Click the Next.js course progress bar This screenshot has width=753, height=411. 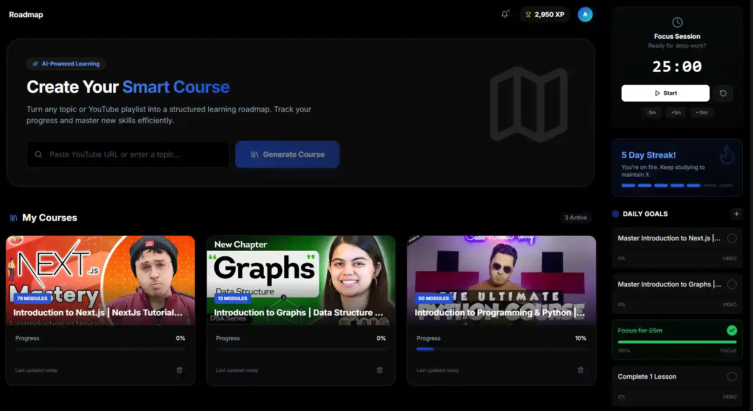click(x=100, y=349)
